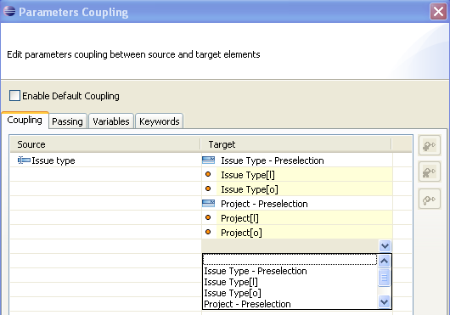
Task: Click the dropdown list scroll down arrow
Action: pyautogui.click(x=385, y=301)
